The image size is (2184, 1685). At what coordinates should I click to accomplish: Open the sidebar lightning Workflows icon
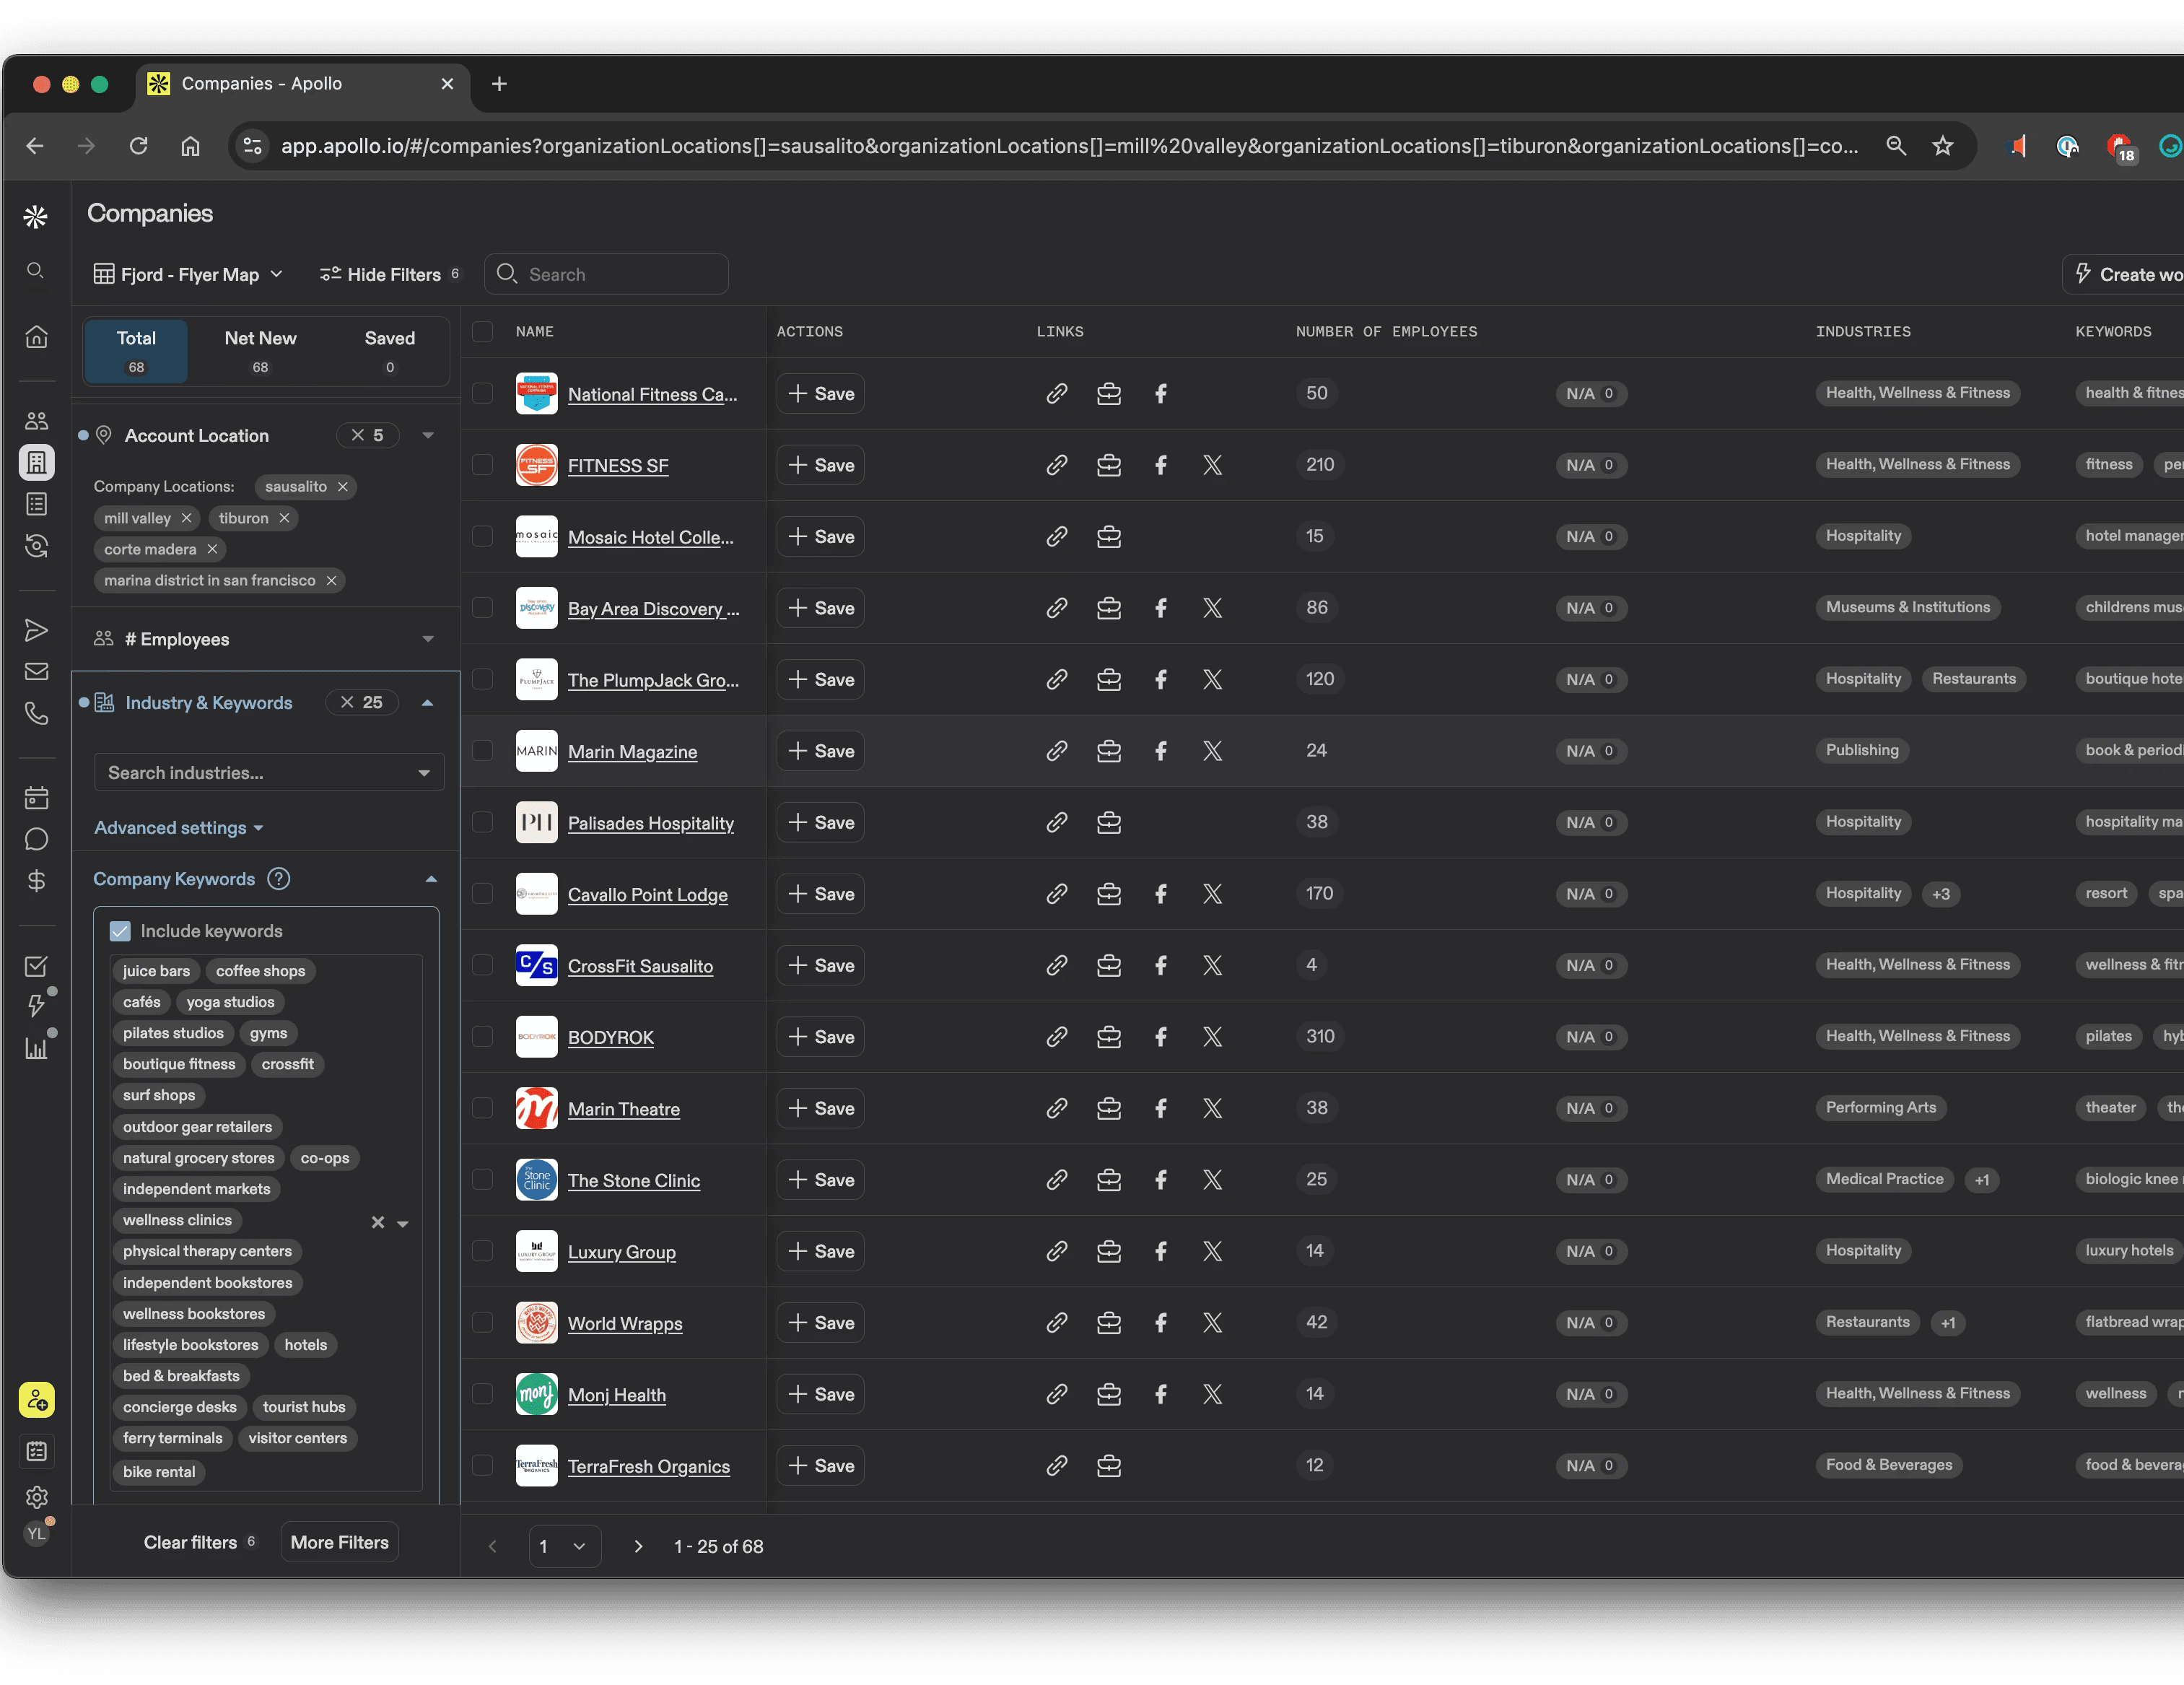[36, 1005]
